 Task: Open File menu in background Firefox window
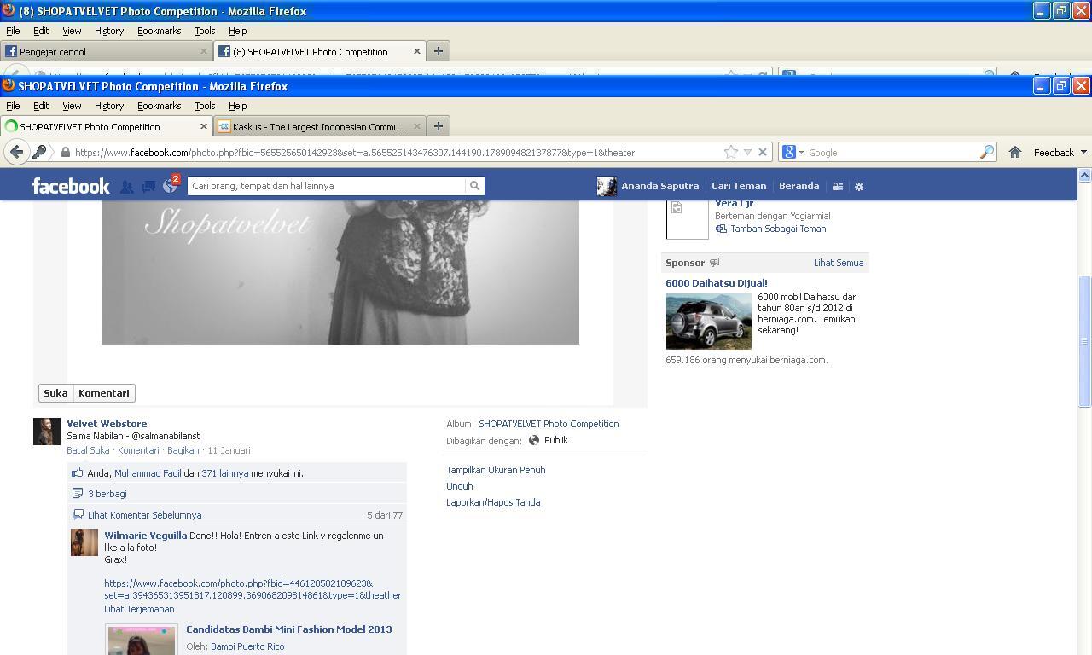point(13,31)
